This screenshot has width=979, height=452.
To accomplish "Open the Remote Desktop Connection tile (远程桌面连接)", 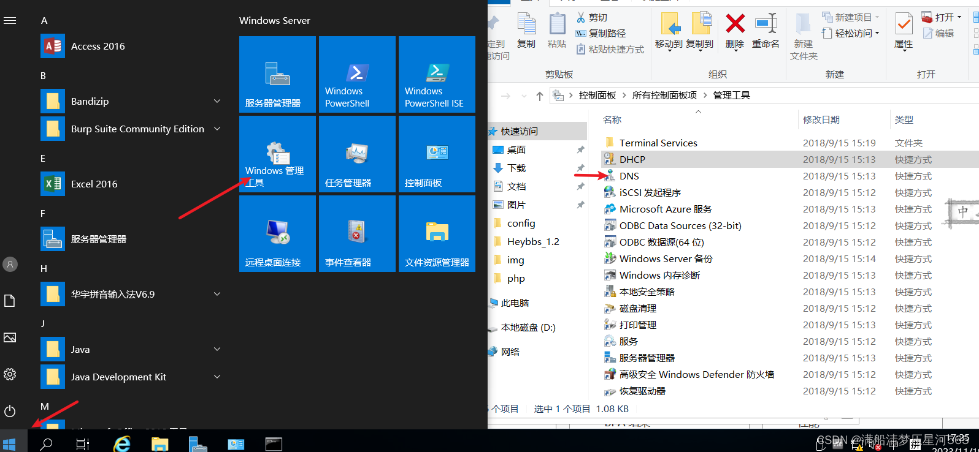I will (x=277, y=233).
